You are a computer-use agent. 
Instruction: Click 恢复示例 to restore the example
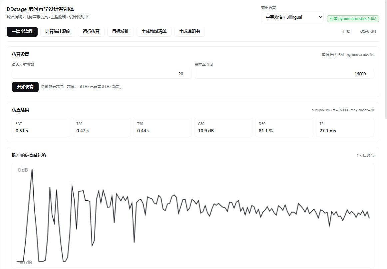coord(368,32)
